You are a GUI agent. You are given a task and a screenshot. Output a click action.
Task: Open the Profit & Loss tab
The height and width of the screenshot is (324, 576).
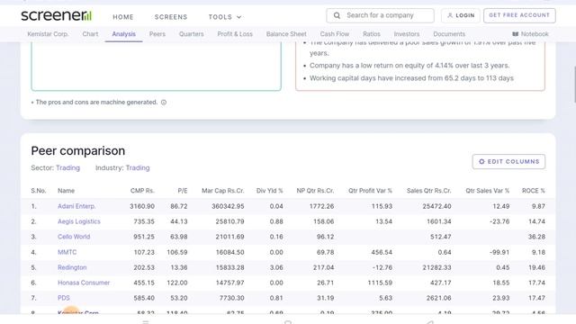coord(235,34)
